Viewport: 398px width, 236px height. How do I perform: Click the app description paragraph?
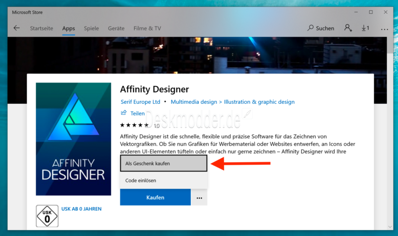pos(238,144)
